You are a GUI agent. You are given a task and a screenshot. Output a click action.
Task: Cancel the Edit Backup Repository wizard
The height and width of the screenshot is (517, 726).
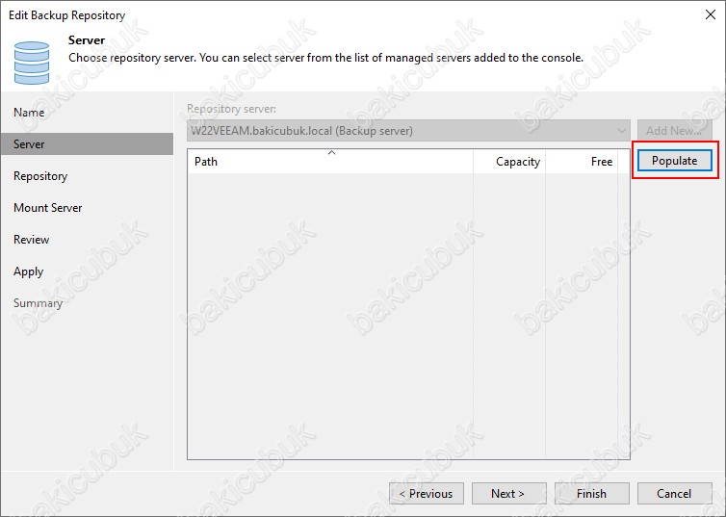[x=674, y=493]
